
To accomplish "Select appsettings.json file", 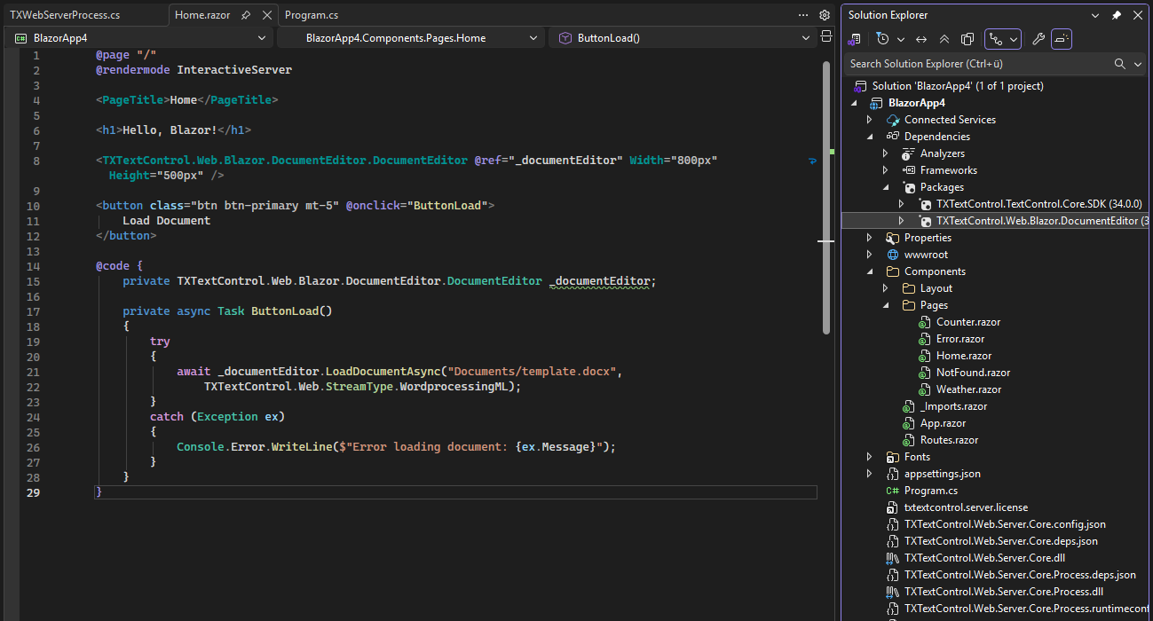I will point(942,474).
